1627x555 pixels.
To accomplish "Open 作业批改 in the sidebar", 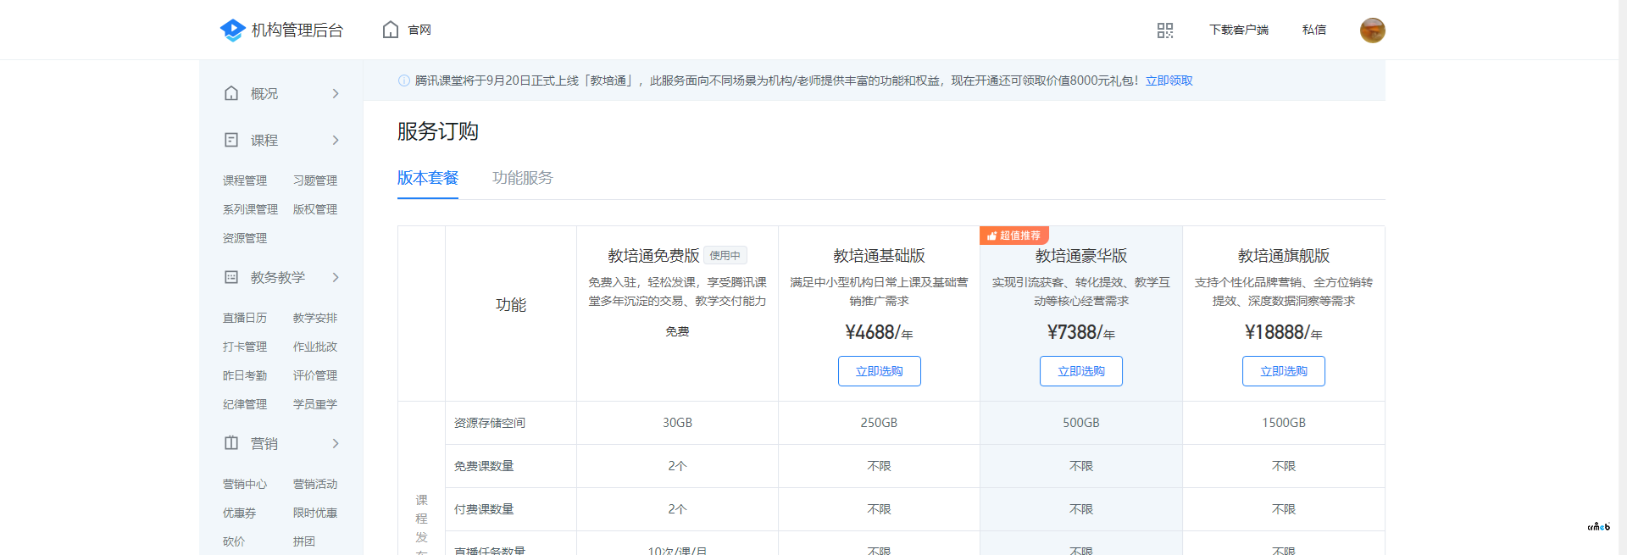I will 315,347.
